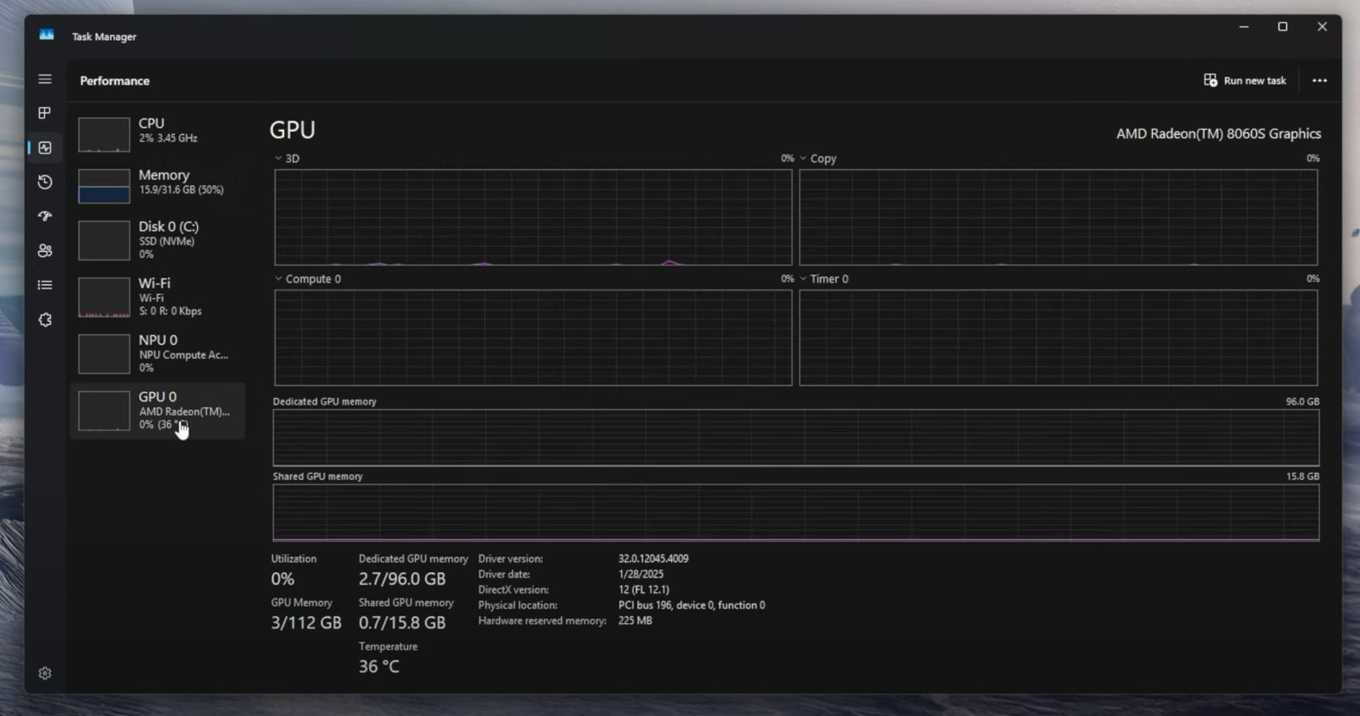Viewport: 1360px width, 716px height.
Task: Click the Memory mini graph thumbnail
Action: point(104,186)
